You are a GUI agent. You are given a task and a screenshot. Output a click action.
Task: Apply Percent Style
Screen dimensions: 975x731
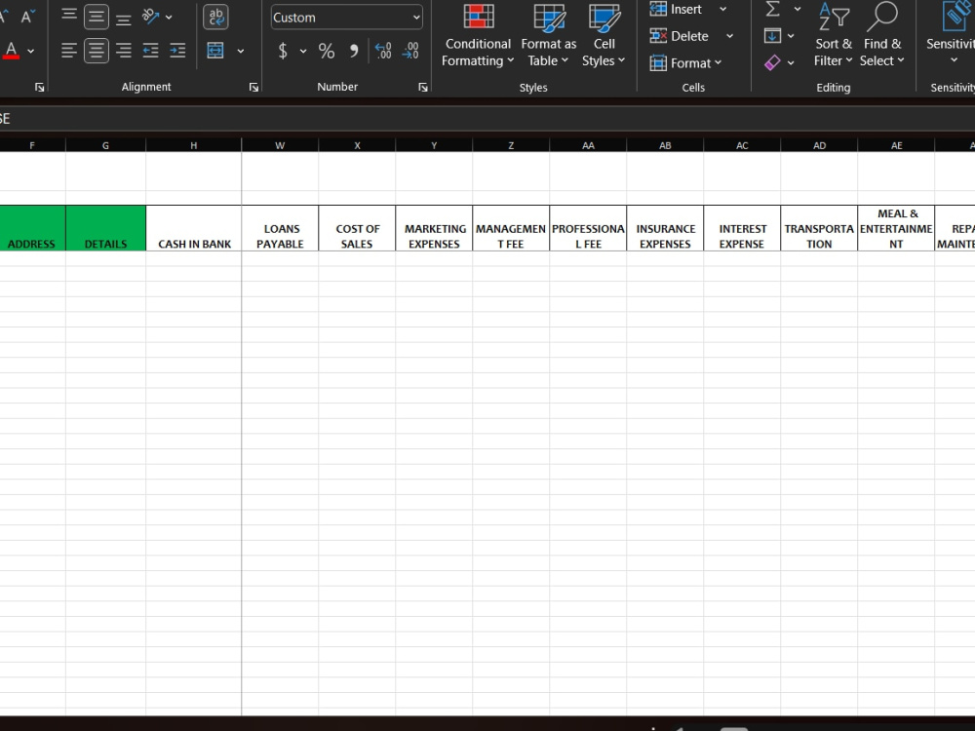pyautogui.click(x=327, y=51)
